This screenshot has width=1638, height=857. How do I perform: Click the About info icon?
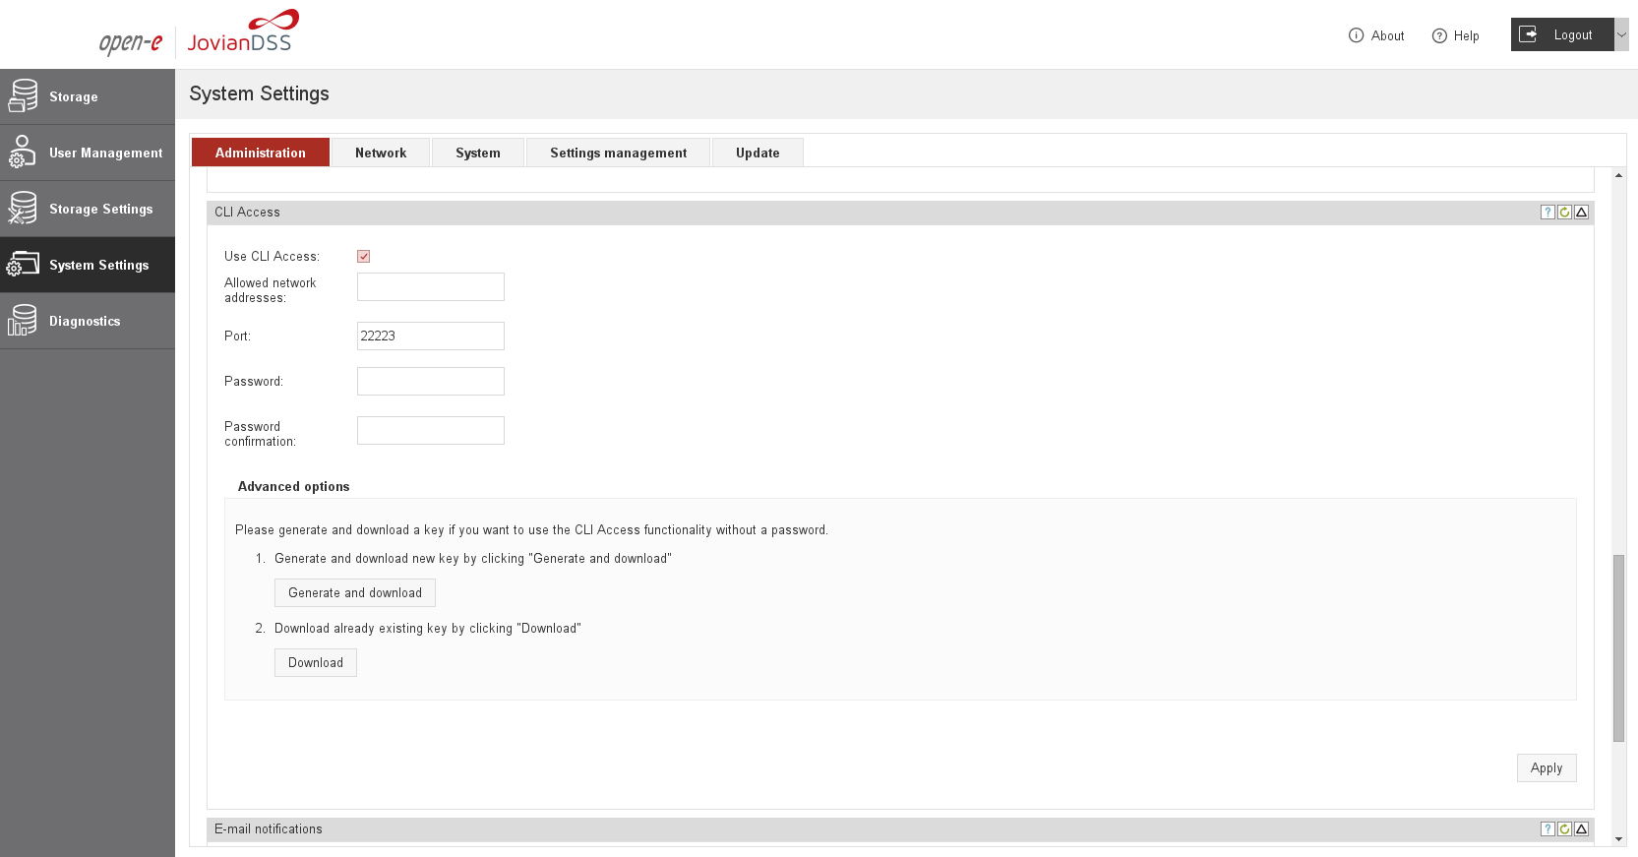click(1356, 35)
